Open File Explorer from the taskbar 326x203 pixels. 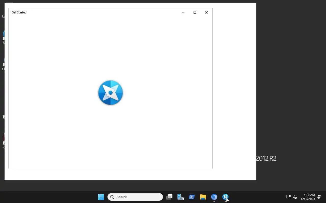pos(203,197)
